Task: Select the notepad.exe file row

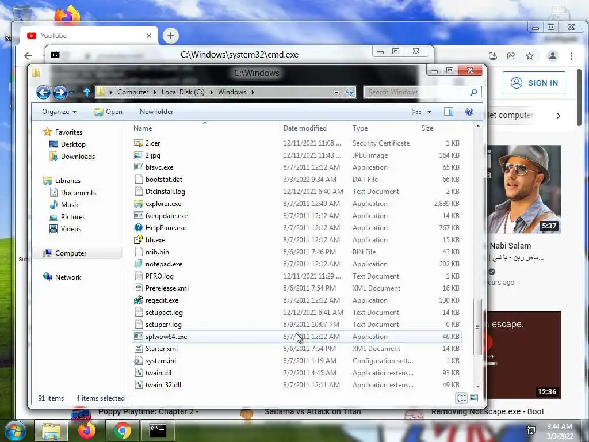Action: pos(297,264)
